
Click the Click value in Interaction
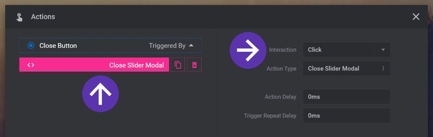point(314,50)
